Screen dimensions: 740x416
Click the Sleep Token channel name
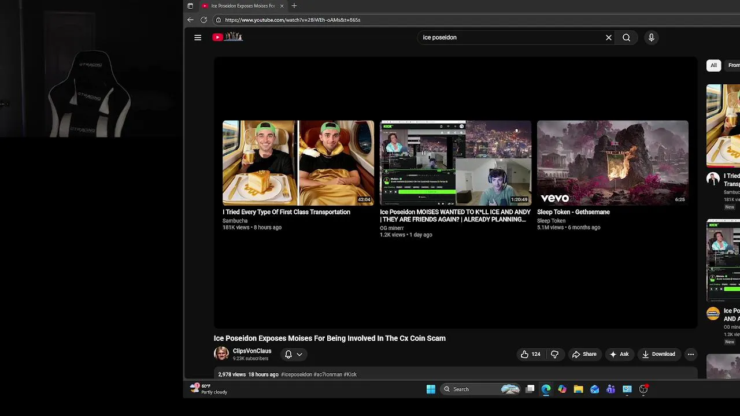pos(551,221)
